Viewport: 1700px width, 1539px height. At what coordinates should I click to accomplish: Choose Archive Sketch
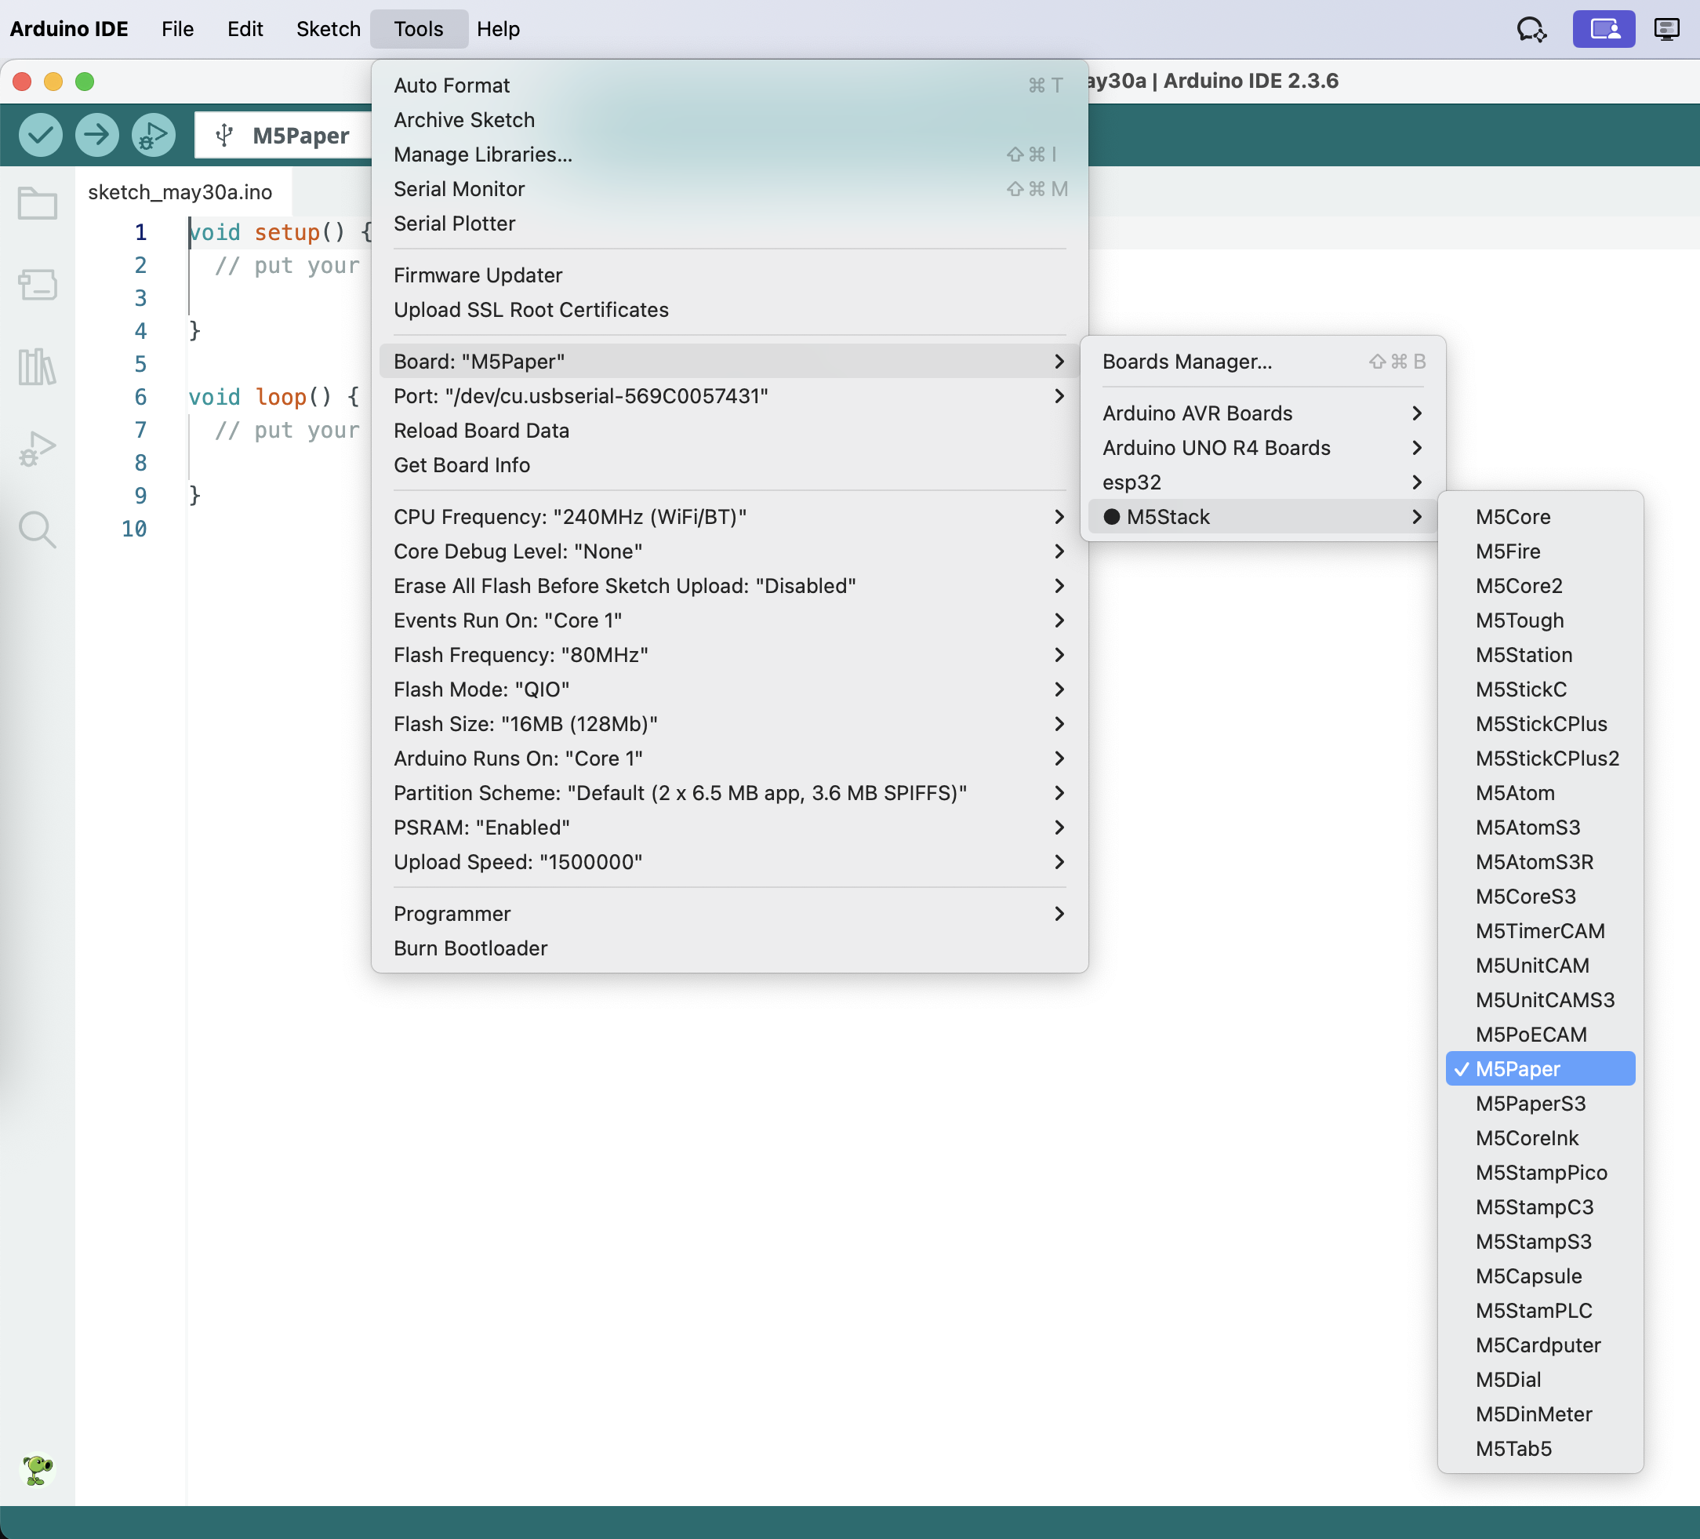(x=729, y=120)
